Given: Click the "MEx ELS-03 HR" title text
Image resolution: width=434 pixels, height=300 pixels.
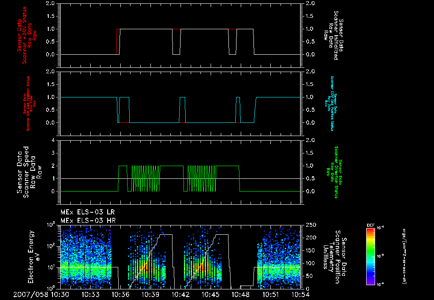Looking at the screenshot, I should (x=88, y=221).
